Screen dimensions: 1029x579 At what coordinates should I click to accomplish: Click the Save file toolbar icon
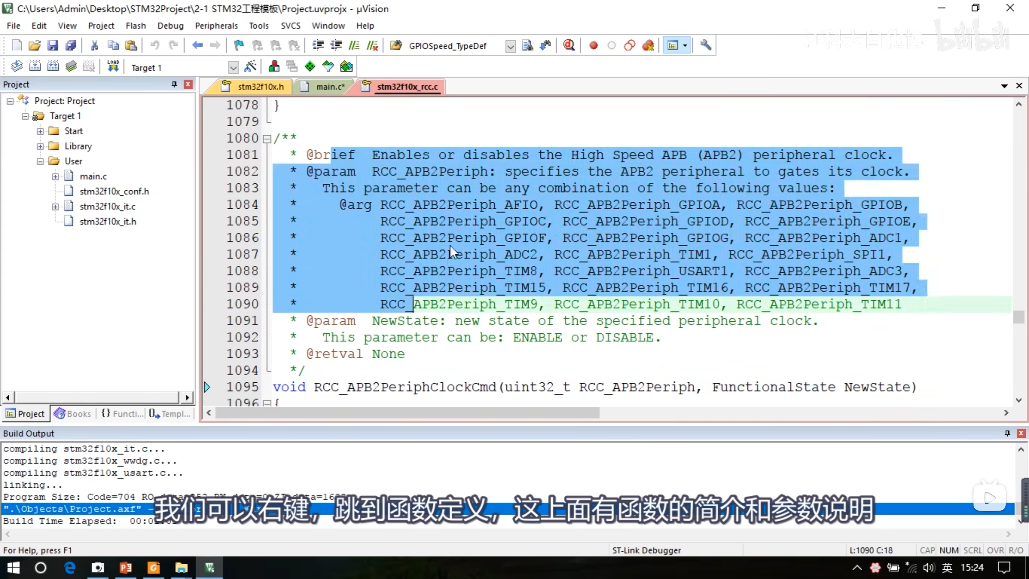pyautogui.click(x=53, y=45)
